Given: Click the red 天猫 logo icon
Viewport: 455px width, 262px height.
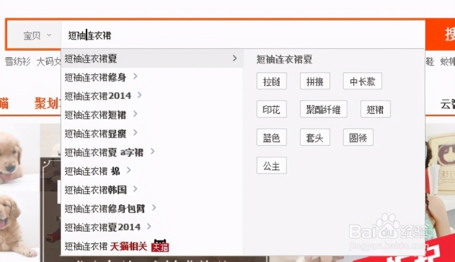Looking at the screenshot, I should [x=160, y=246].
